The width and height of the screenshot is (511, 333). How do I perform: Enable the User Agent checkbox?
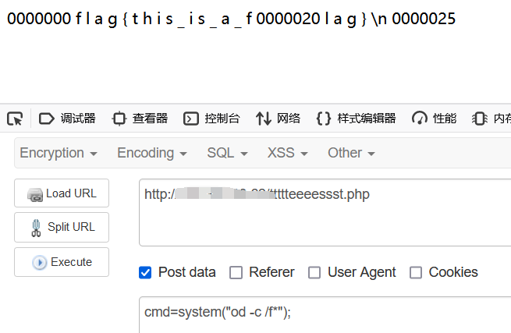[314, 272]
